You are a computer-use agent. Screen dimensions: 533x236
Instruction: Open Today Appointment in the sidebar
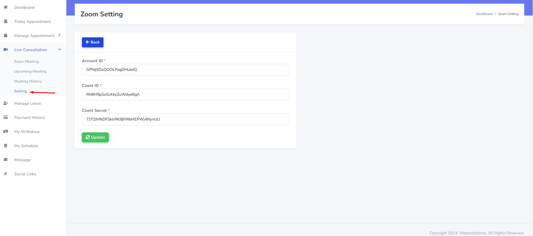tap(32, 21)
